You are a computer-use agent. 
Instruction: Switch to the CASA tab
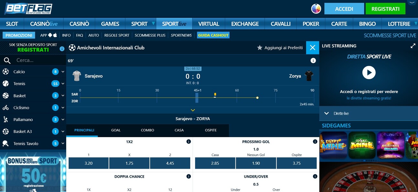click(x=179, y=130)
